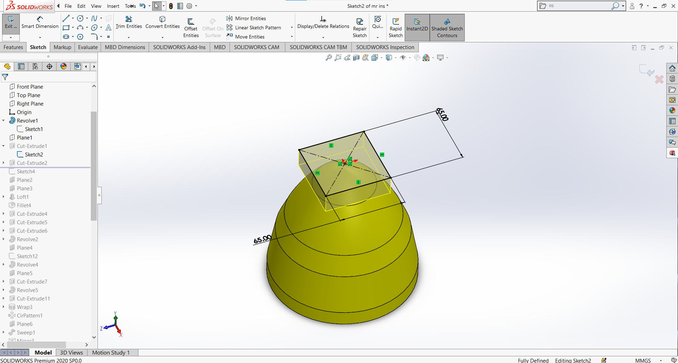678x363 pixels.
Task: Select the sketch Point tool
Action: [x=109, y=37]
